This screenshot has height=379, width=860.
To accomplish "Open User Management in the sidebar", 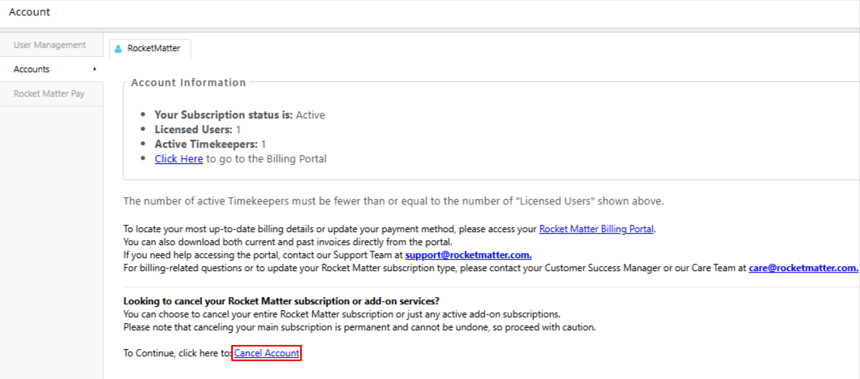I will tap(52, 45).
